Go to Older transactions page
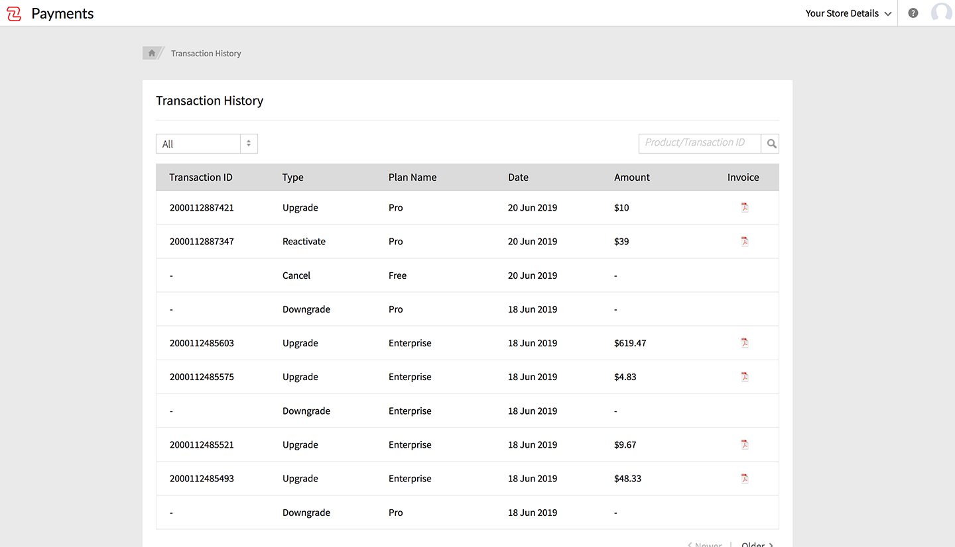This screenshot has height=547, width=955. pos(757,544)
